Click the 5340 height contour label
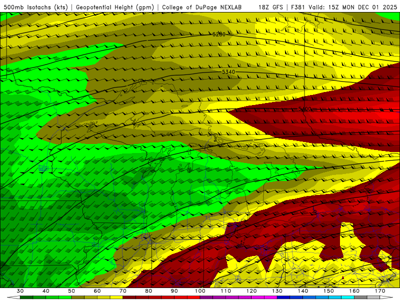400x300 pixels. pyautogui.click(x=228, y=72)
